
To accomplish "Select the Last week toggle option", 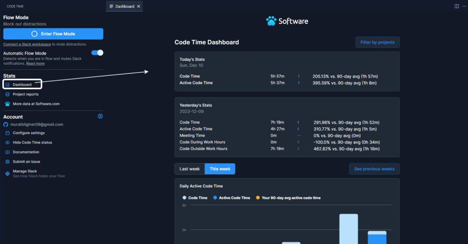I will [189, 169].
